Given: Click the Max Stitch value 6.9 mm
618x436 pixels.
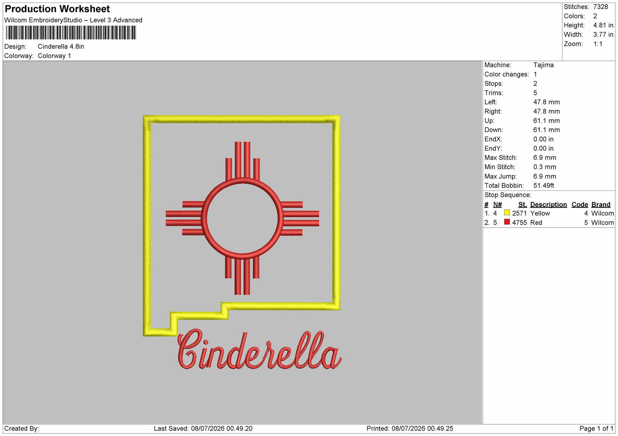Looking at the screenshot, I should (545, 158).
